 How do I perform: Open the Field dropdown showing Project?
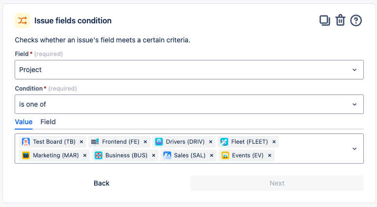click(x=189, y=70)
